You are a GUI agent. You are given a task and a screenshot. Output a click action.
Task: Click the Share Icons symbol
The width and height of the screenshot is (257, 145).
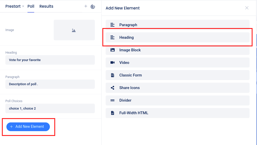(x=112, y=88)
